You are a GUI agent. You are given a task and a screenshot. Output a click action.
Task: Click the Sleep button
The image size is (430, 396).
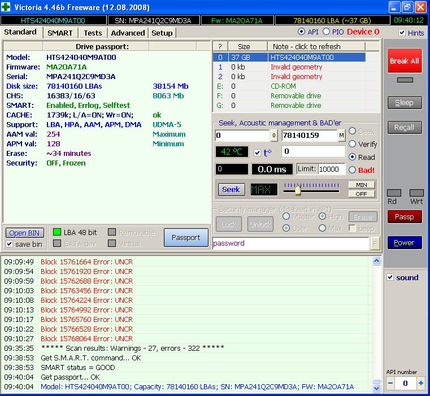click(x=405, y=103)
